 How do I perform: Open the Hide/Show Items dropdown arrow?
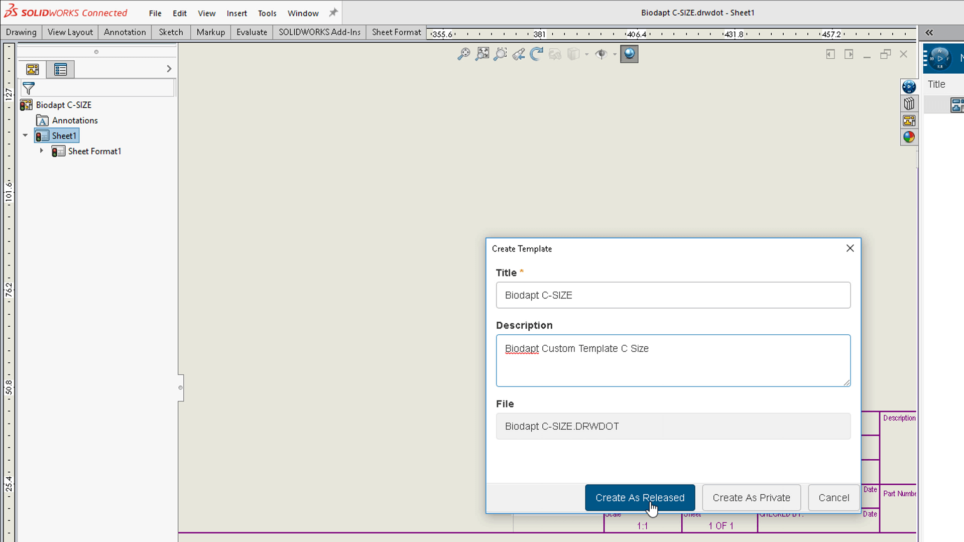[x=615, y=54]
